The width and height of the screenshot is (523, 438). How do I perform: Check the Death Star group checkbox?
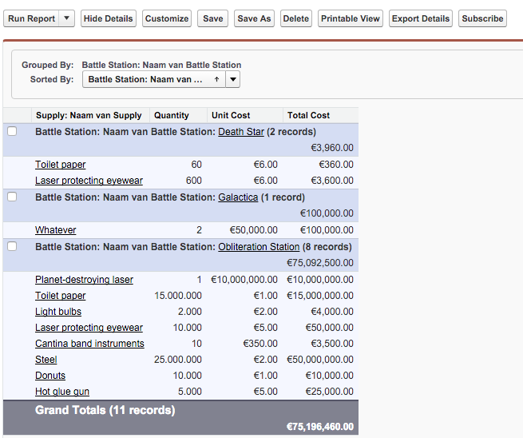point(12,131)
